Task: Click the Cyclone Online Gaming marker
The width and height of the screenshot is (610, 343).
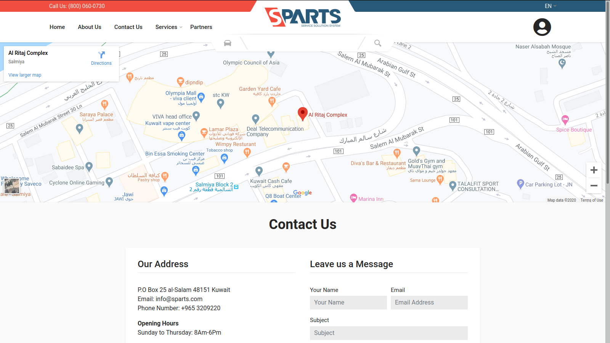Action: (109, 182)
